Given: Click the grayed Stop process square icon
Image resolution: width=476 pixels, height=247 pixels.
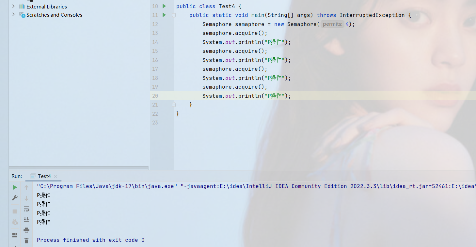Looking at the screenshot, I should (x=15, y=211).
